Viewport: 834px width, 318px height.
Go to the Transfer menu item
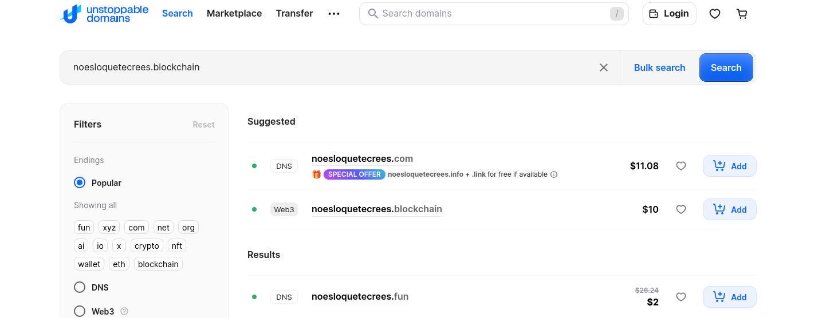pos(294,14)
